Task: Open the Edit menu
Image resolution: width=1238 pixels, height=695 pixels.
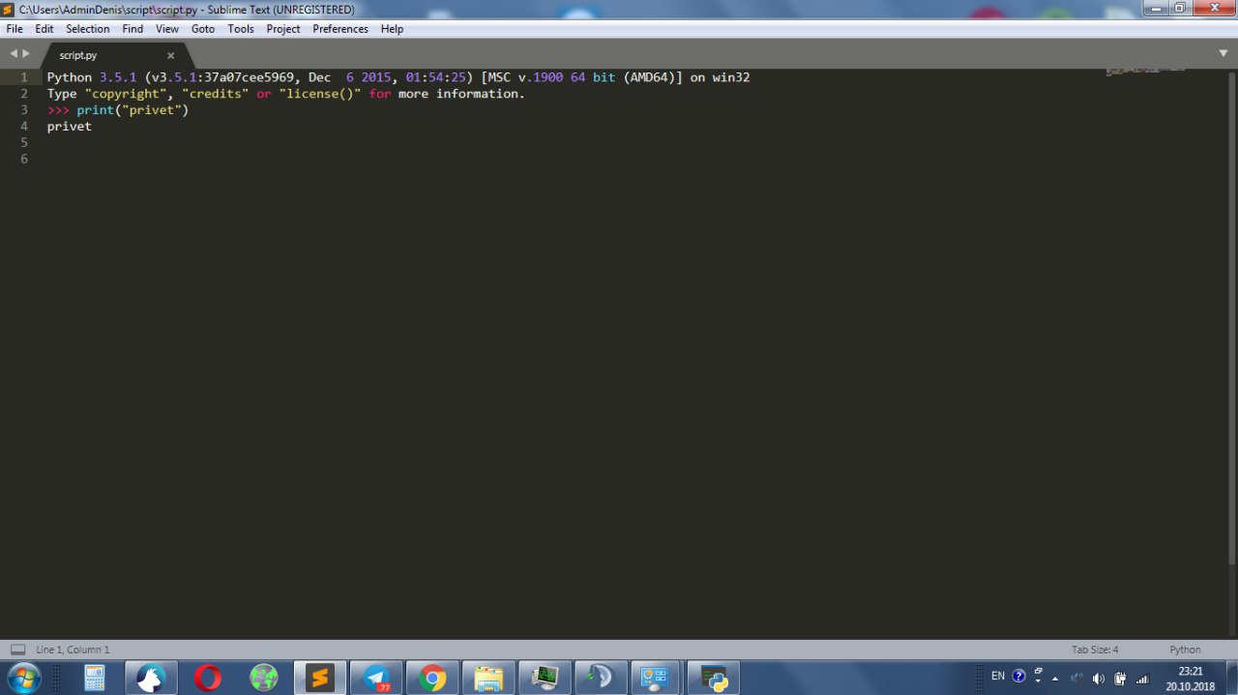Action: (x=44, y=29)
